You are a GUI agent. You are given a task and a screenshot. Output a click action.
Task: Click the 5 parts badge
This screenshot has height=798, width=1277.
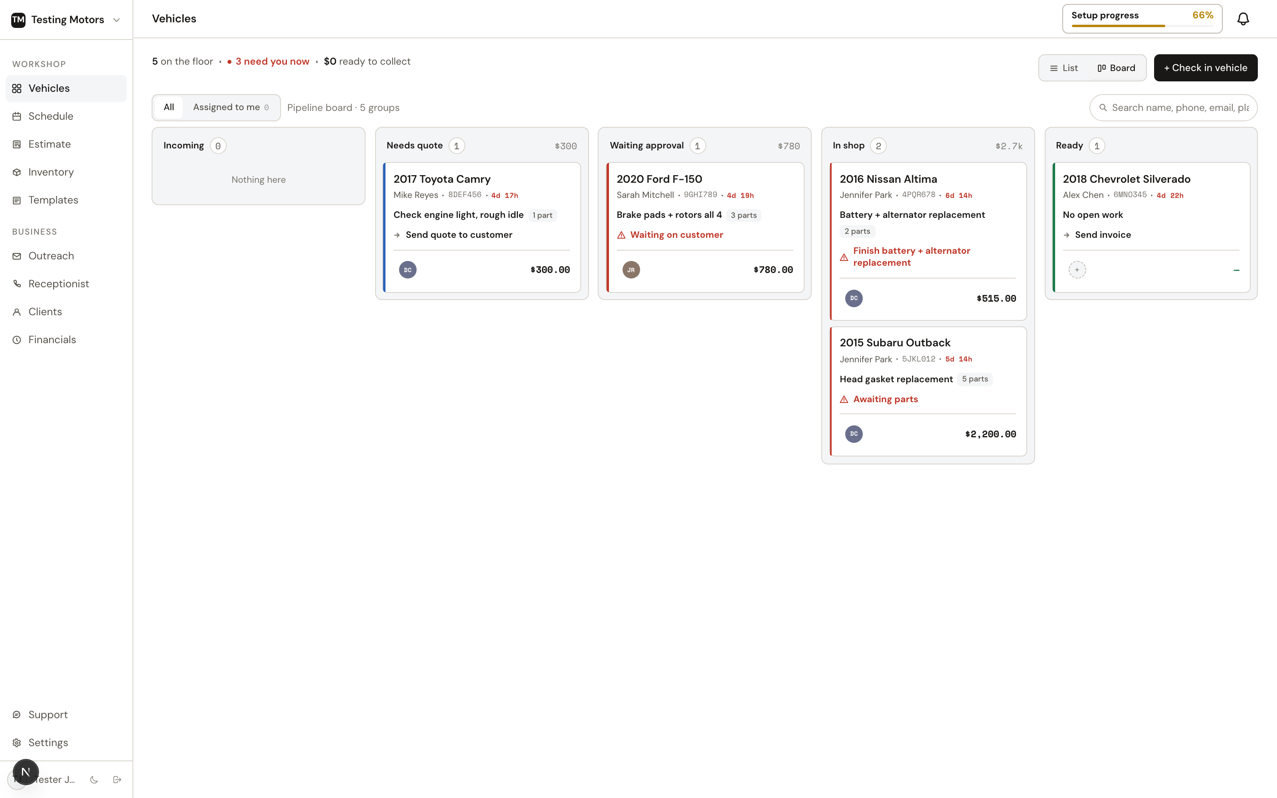(974, 379)
